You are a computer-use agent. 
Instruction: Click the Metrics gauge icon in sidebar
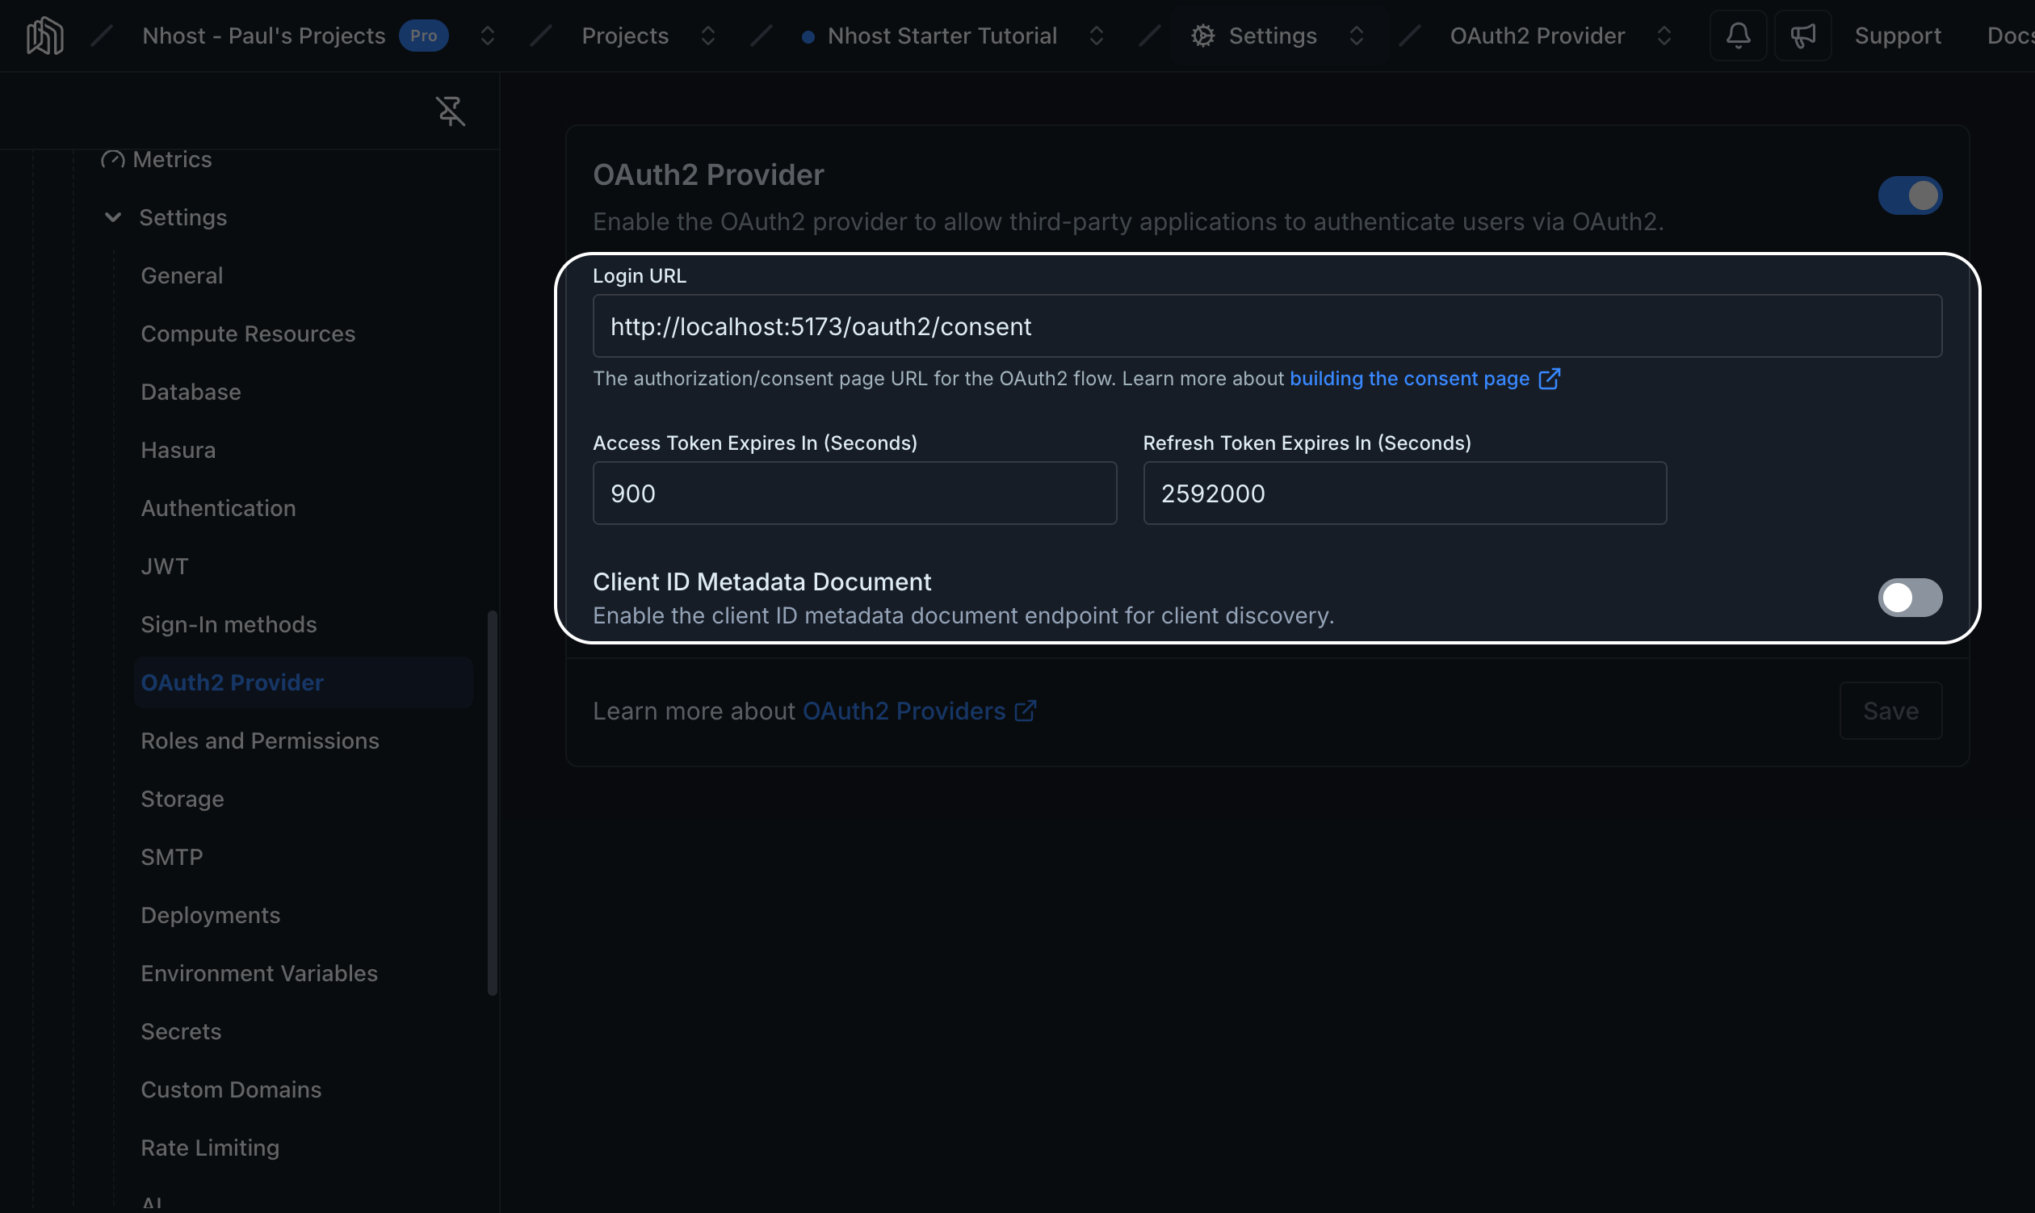click(x=113, y=159)
